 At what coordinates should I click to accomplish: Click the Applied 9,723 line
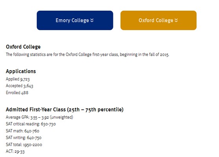tap(18, 79)
